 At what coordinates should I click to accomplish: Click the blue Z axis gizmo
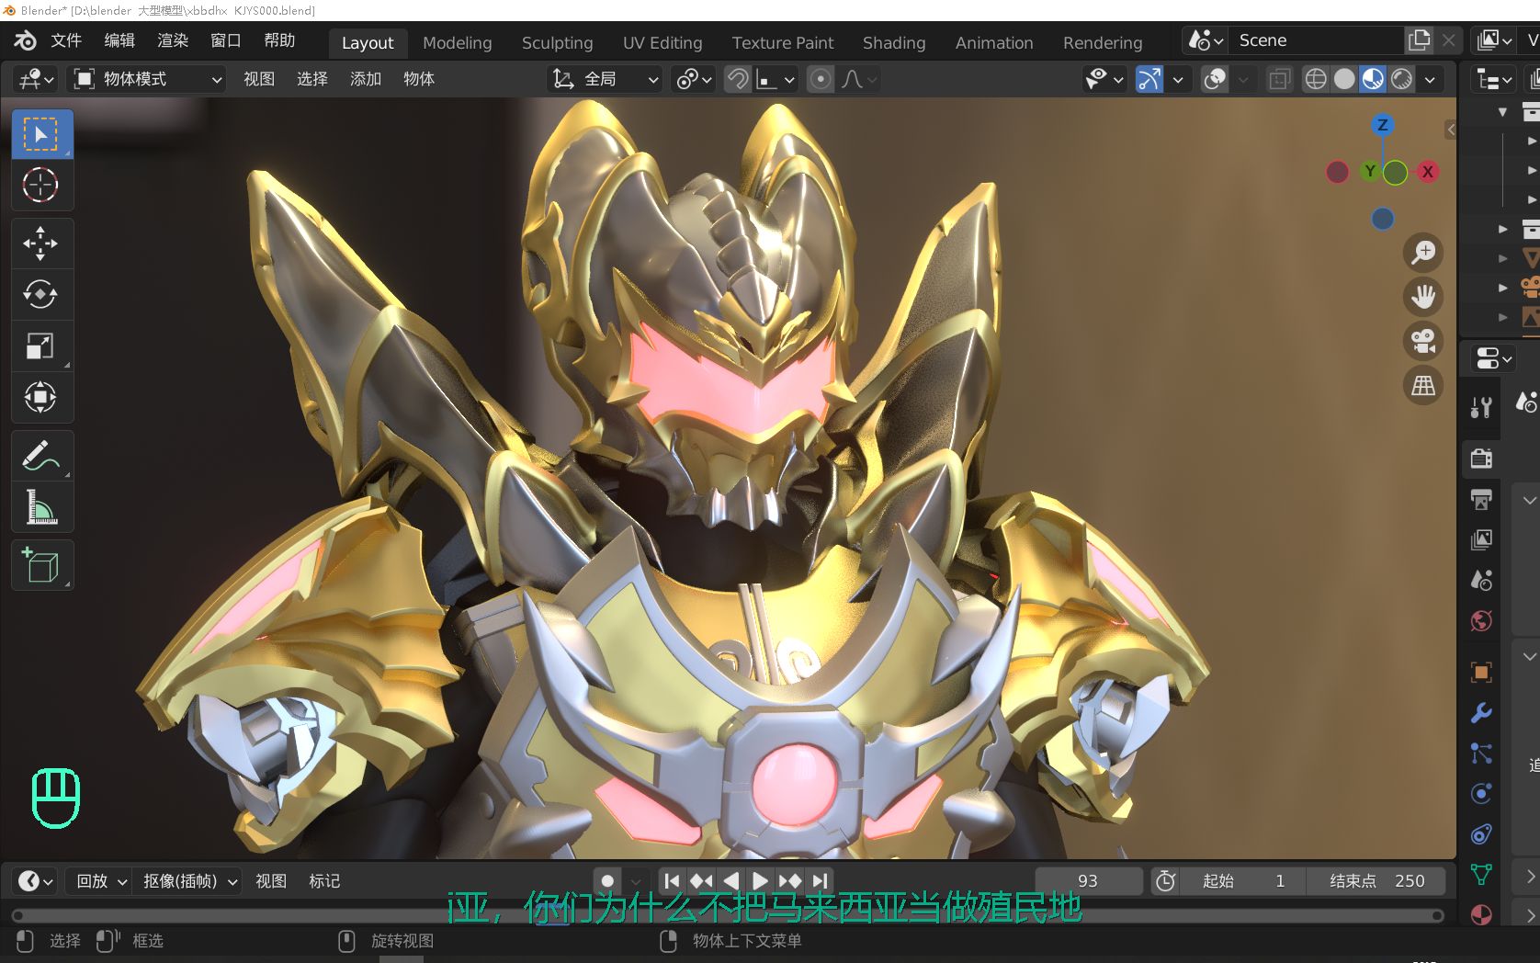point(1382,125)
